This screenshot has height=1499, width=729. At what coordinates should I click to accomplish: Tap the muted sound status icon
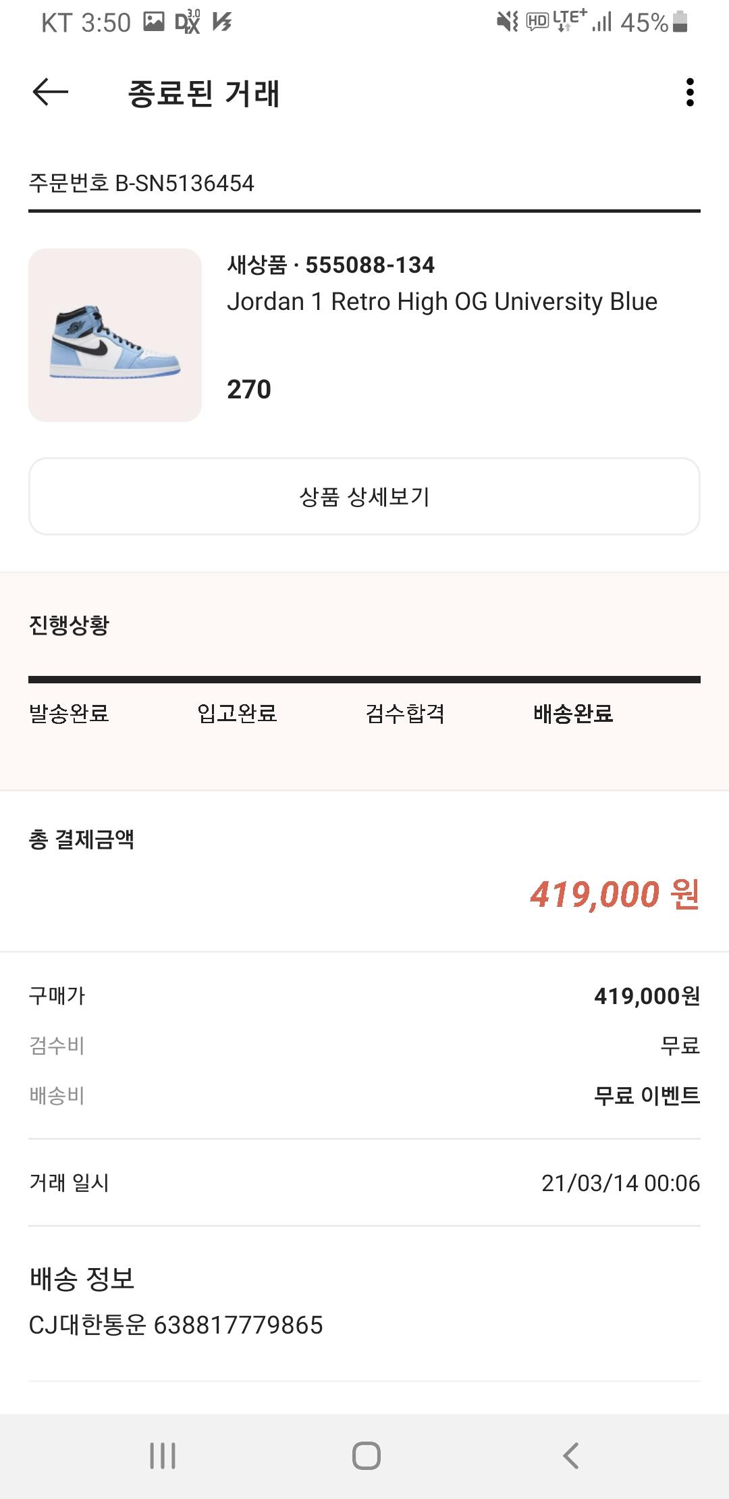coord(507,22)
